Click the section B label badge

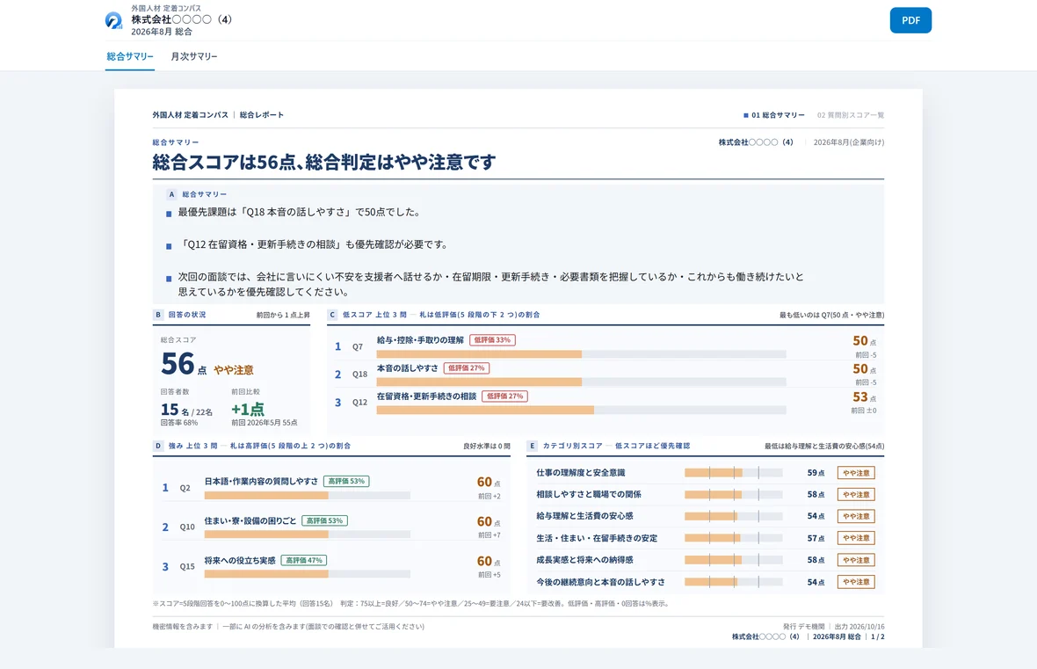click(x=157, y=315)
